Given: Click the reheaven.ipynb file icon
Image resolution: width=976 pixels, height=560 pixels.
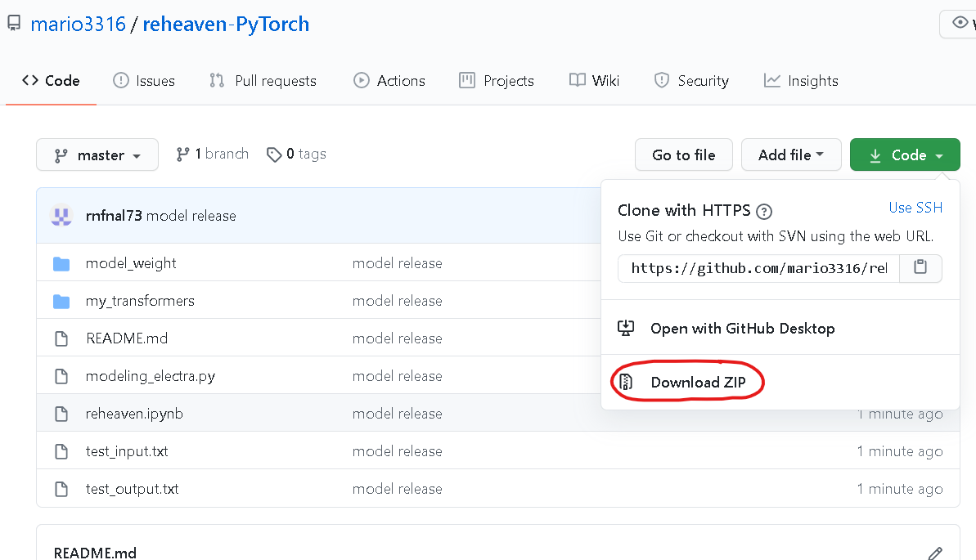Looking at the screenshot, I should tap(61, 414).
